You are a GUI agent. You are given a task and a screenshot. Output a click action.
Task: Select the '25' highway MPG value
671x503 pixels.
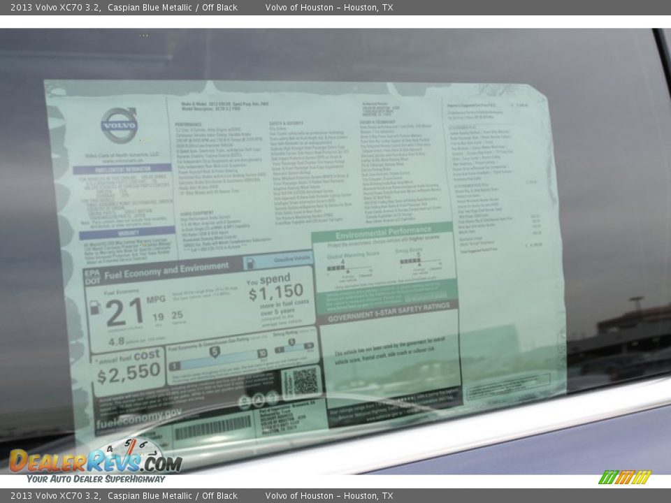pos(177,315)
